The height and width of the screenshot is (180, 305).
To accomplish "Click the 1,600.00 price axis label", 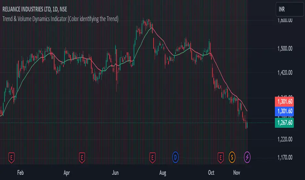I will [x=285, y=20].
